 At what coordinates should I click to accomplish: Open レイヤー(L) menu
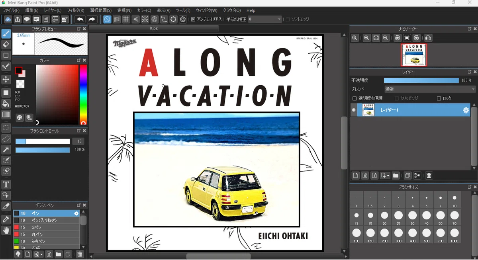click(x=53, y=10)
